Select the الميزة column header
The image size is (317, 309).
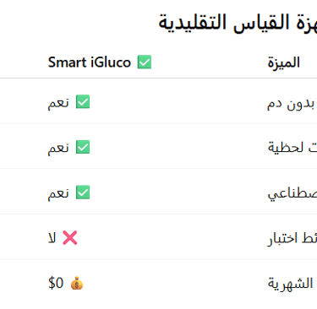(x=283, y=62)
